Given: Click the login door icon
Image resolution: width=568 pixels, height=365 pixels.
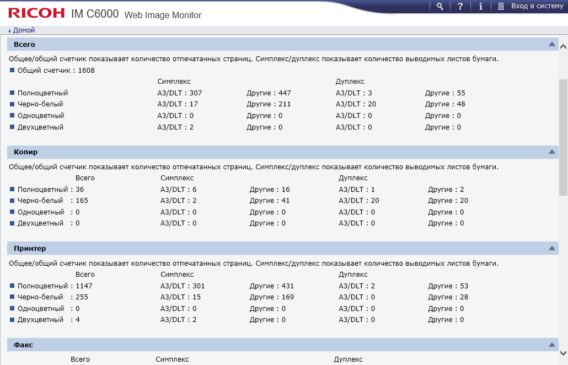Looking at the screenshot, I should (501, 7).
